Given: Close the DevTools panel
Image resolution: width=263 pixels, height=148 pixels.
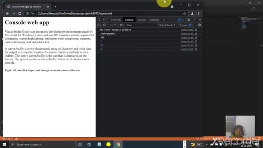Looking at the screenshot, I should pos(200,20).
